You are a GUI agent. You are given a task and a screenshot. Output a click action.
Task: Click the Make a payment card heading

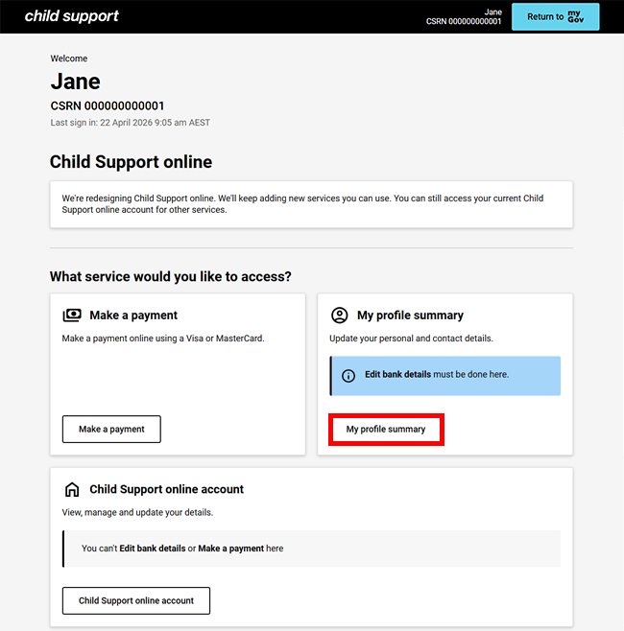click(133, 315)
